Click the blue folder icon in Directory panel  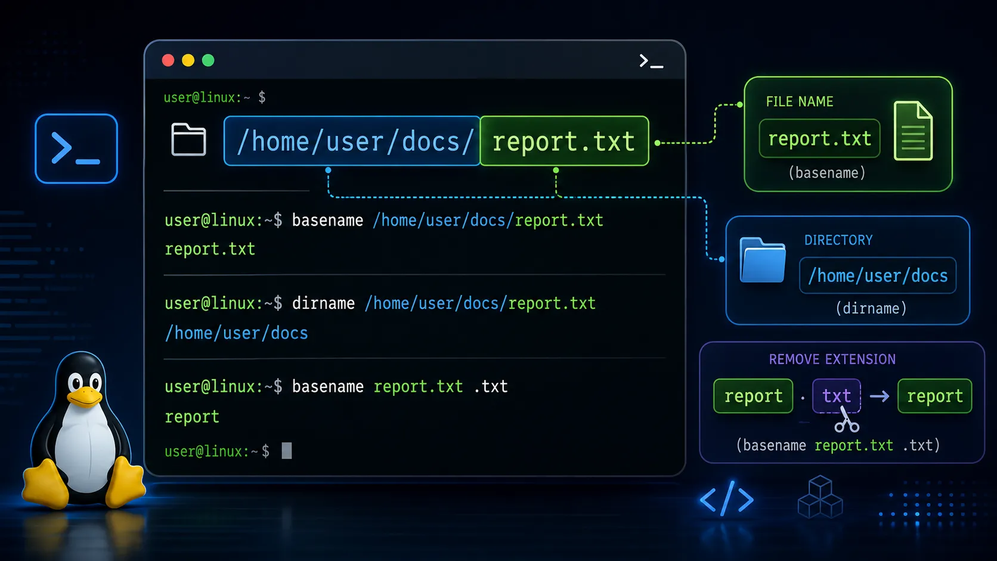(x=763, y=260)
